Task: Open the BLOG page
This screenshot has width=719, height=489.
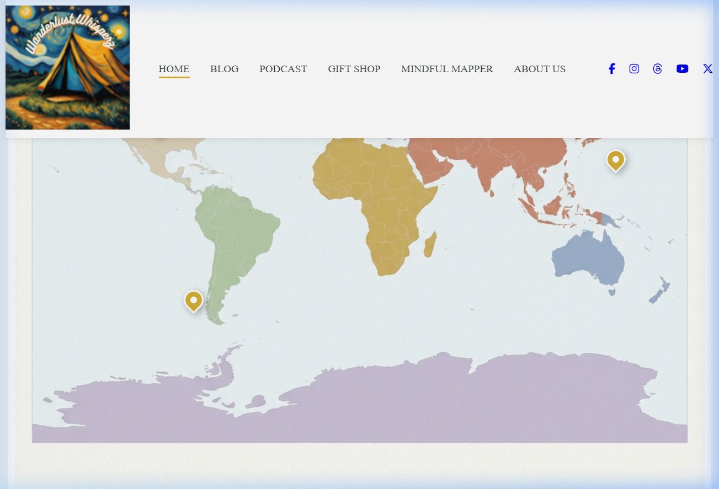Action: click(224, 69)
